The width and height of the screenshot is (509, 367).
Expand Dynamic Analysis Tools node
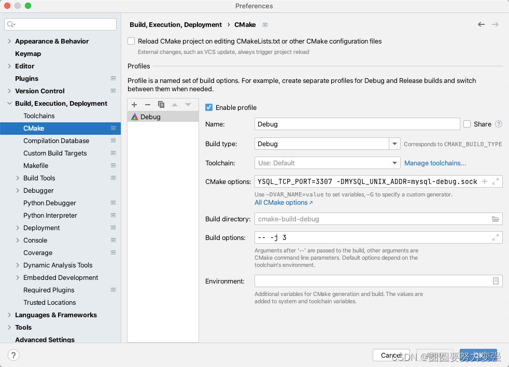tap(18, 265)
